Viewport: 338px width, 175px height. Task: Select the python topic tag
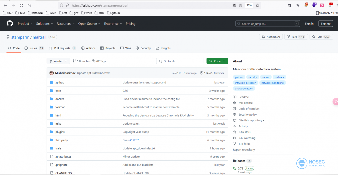[x=239, y=77]
